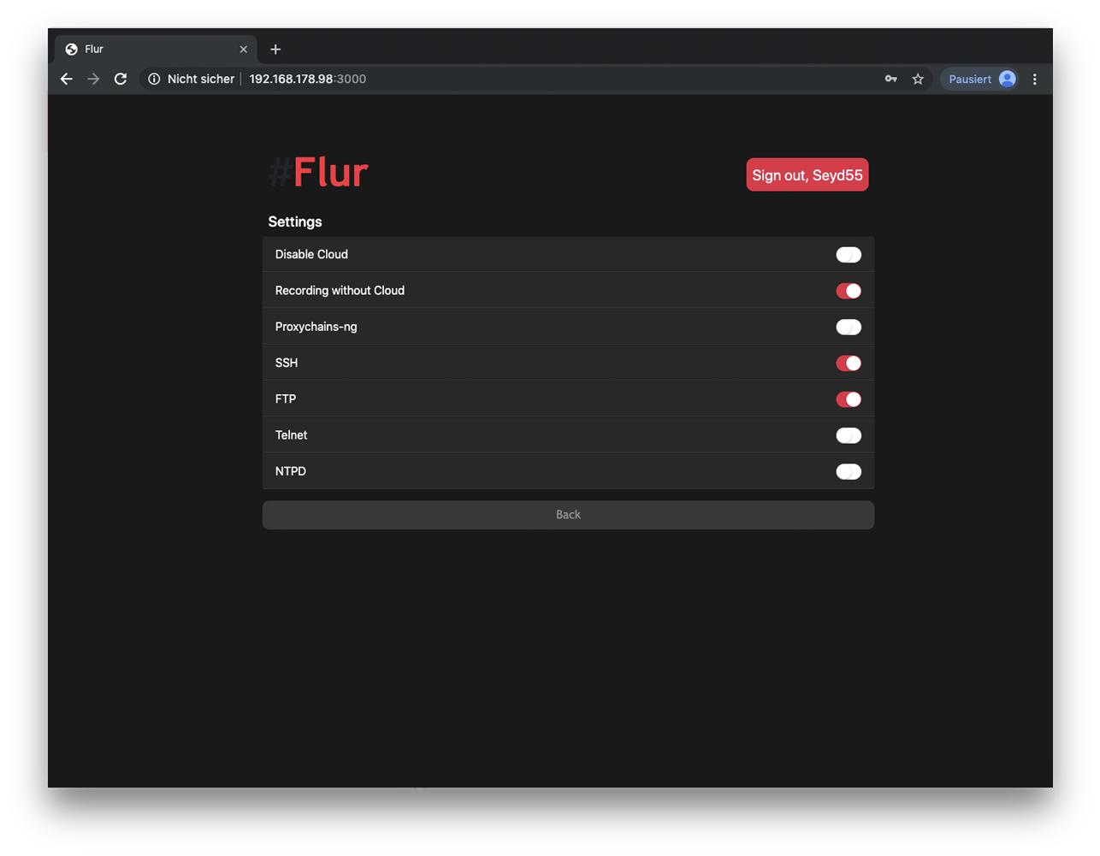Enable the Disable Cloud toggle
The height and width of the screenshot is (856, 1100).
pos(848,255)
